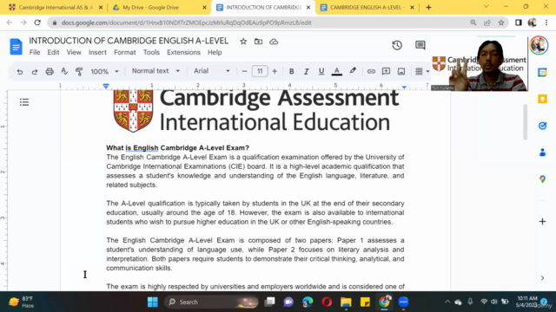Image resolution: width=556 pixels, height=312 pixels.
Task: Open Google Calendar side panel icon
Action: (x=542, y=72)
